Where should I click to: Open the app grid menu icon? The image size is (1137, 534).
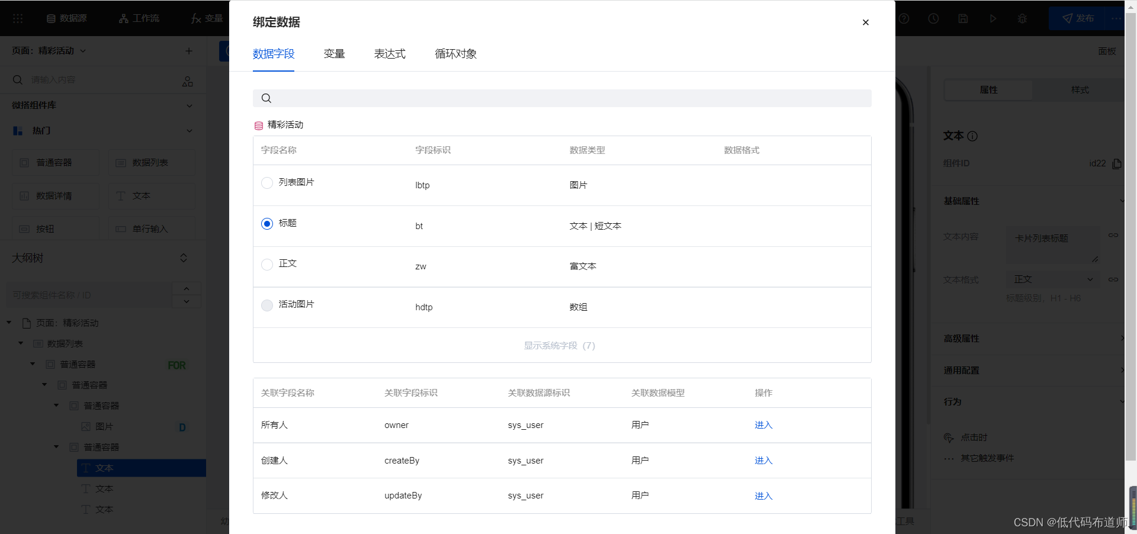pos(18,18)
